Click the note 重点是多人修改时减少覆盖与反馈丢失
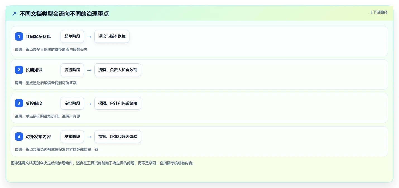The height and width of the screenshot is (188, 399). tap(56, 50)
